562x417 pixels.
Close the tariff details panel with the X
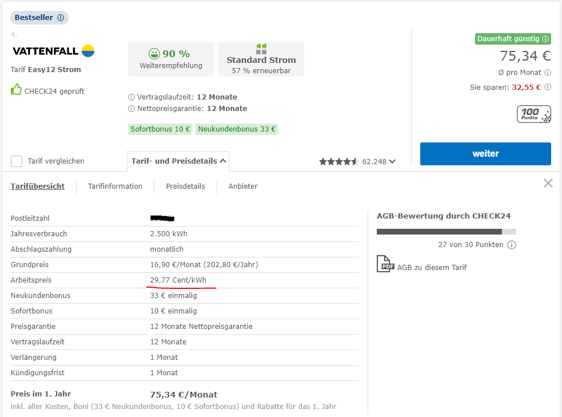[x=548, y=183]
